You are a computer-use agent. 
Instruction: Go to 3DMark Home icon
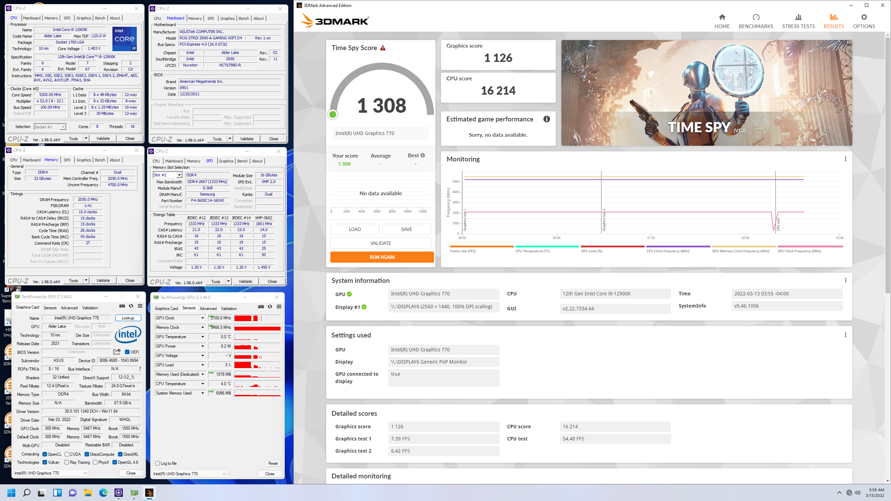722,17
